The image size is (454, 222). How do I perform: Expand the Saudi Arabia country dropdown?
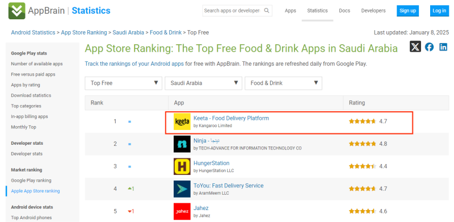203,83
